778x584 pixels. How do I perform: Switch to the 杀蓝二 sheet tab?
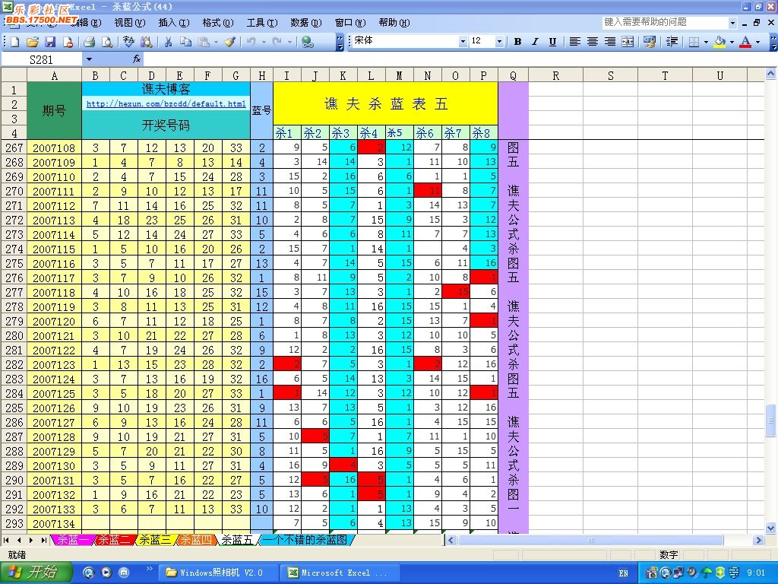(114, 540)
